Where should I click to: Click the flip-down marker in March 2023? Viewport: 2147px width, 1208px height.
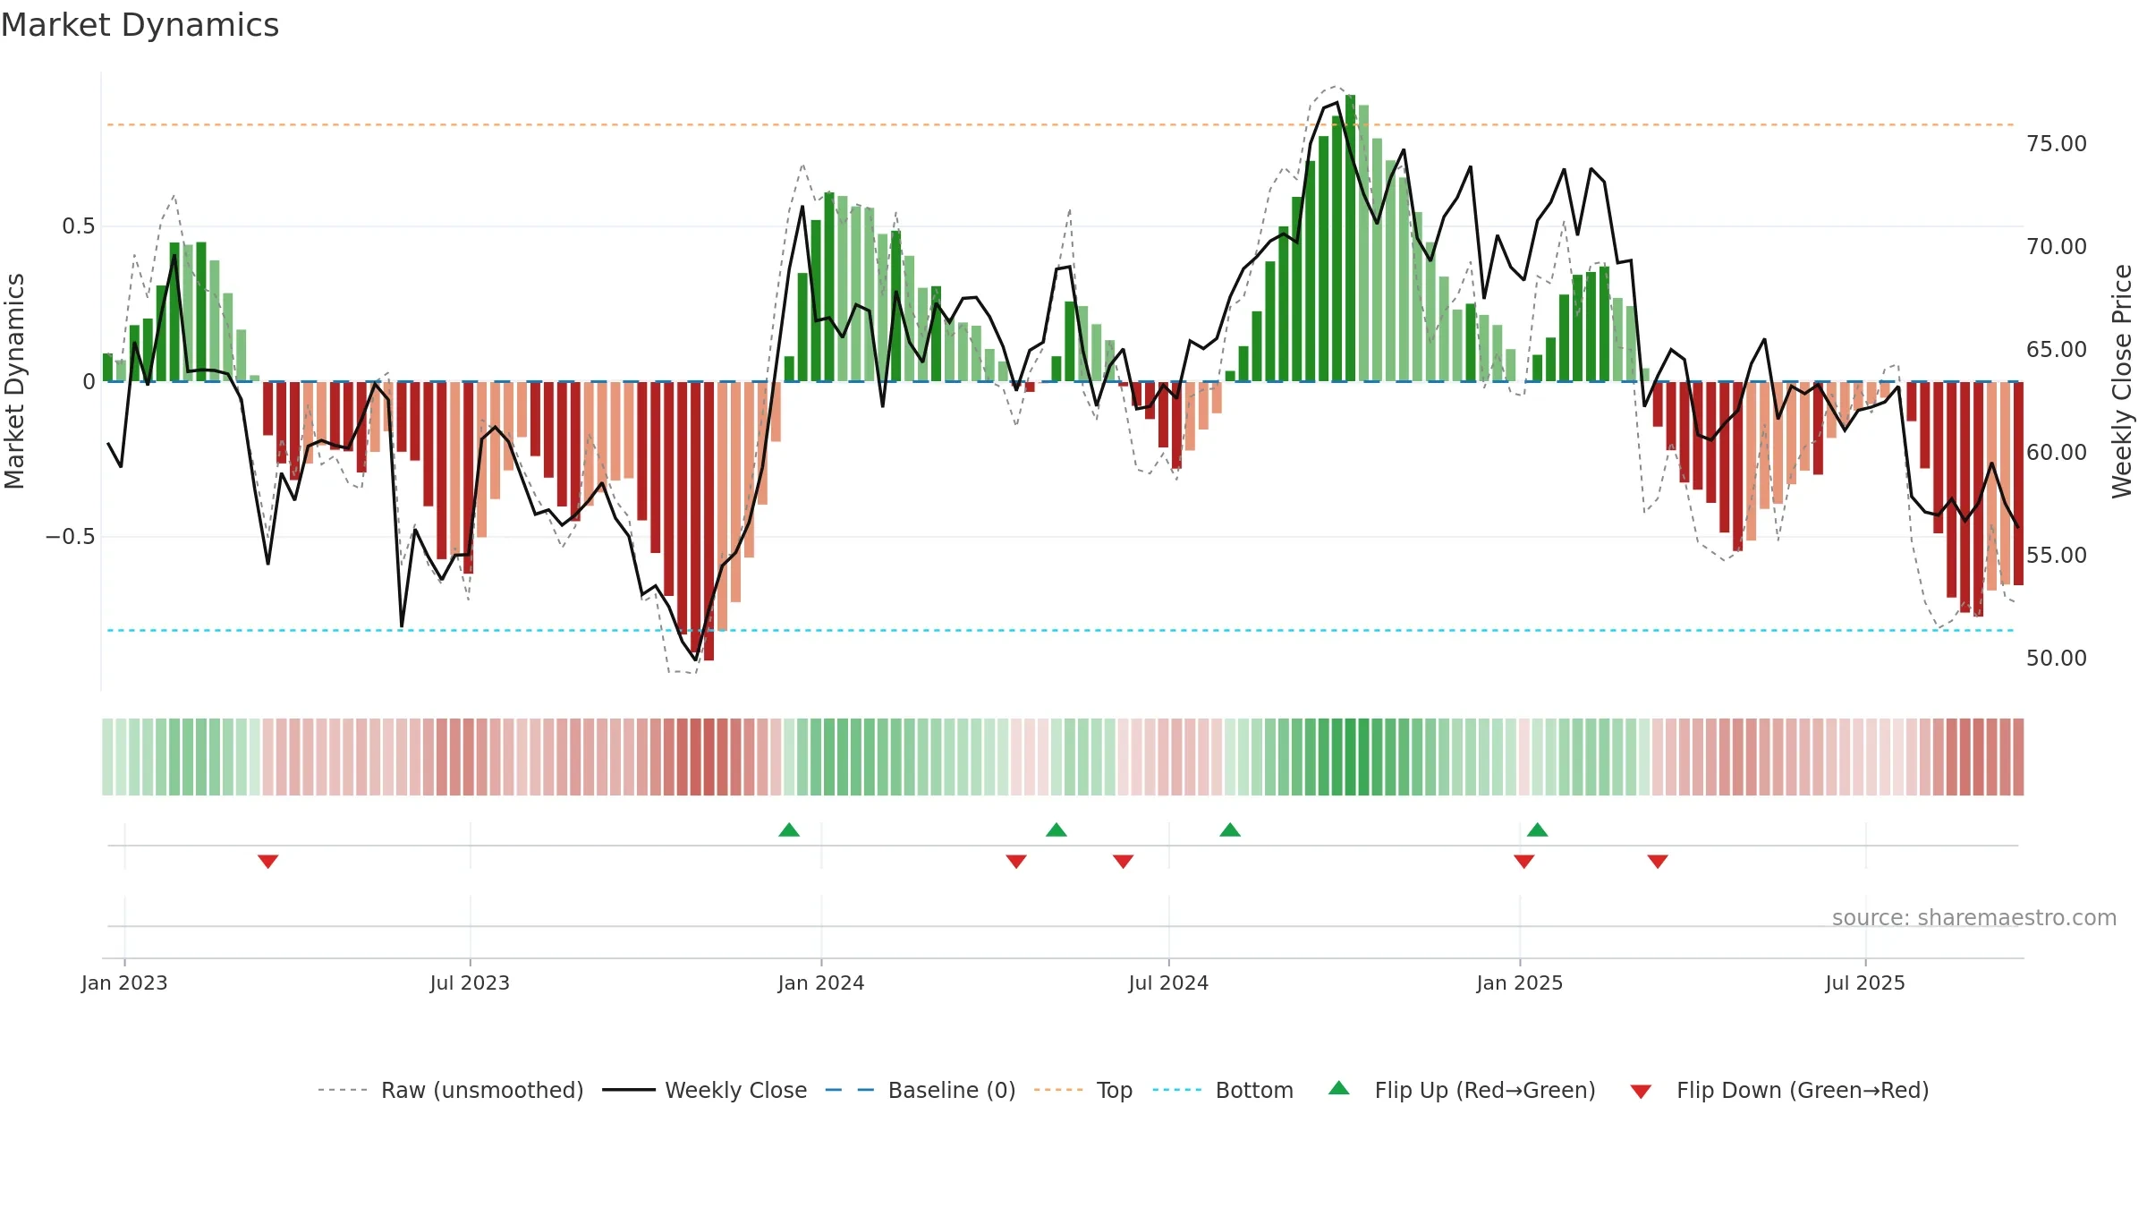click(x=268, y=861)
